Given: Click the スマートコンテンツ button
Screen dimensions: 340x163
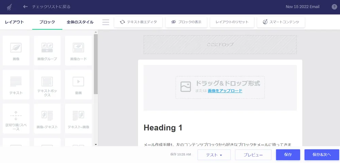Looking at the screenshot, I should [281, 22].
